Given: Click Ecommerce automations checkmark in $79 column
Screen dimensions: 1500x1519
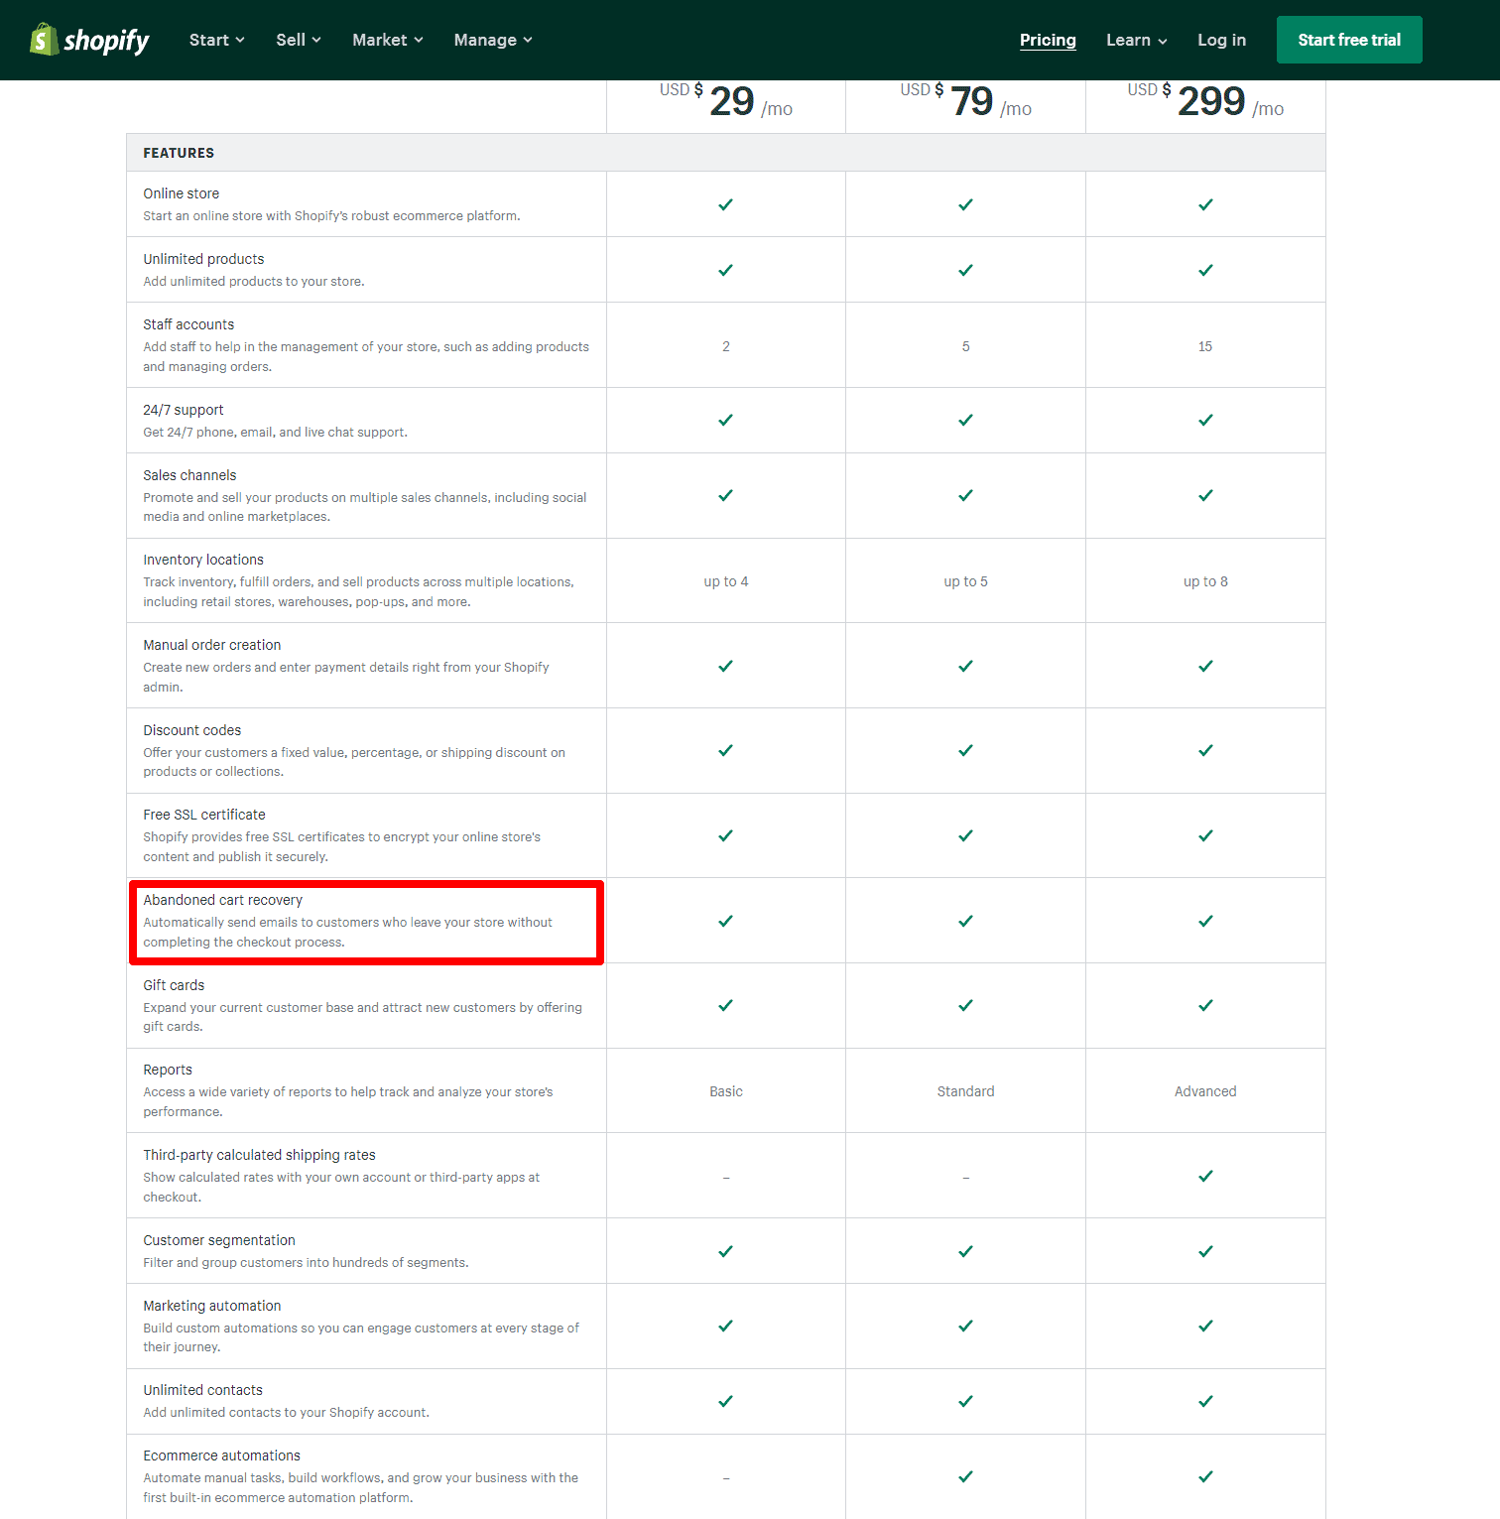Looking at the screenshot, I should (965, 1476).
